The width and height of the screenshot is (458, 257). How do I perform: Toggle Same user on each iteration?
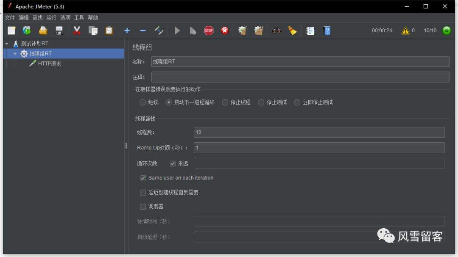143,178
